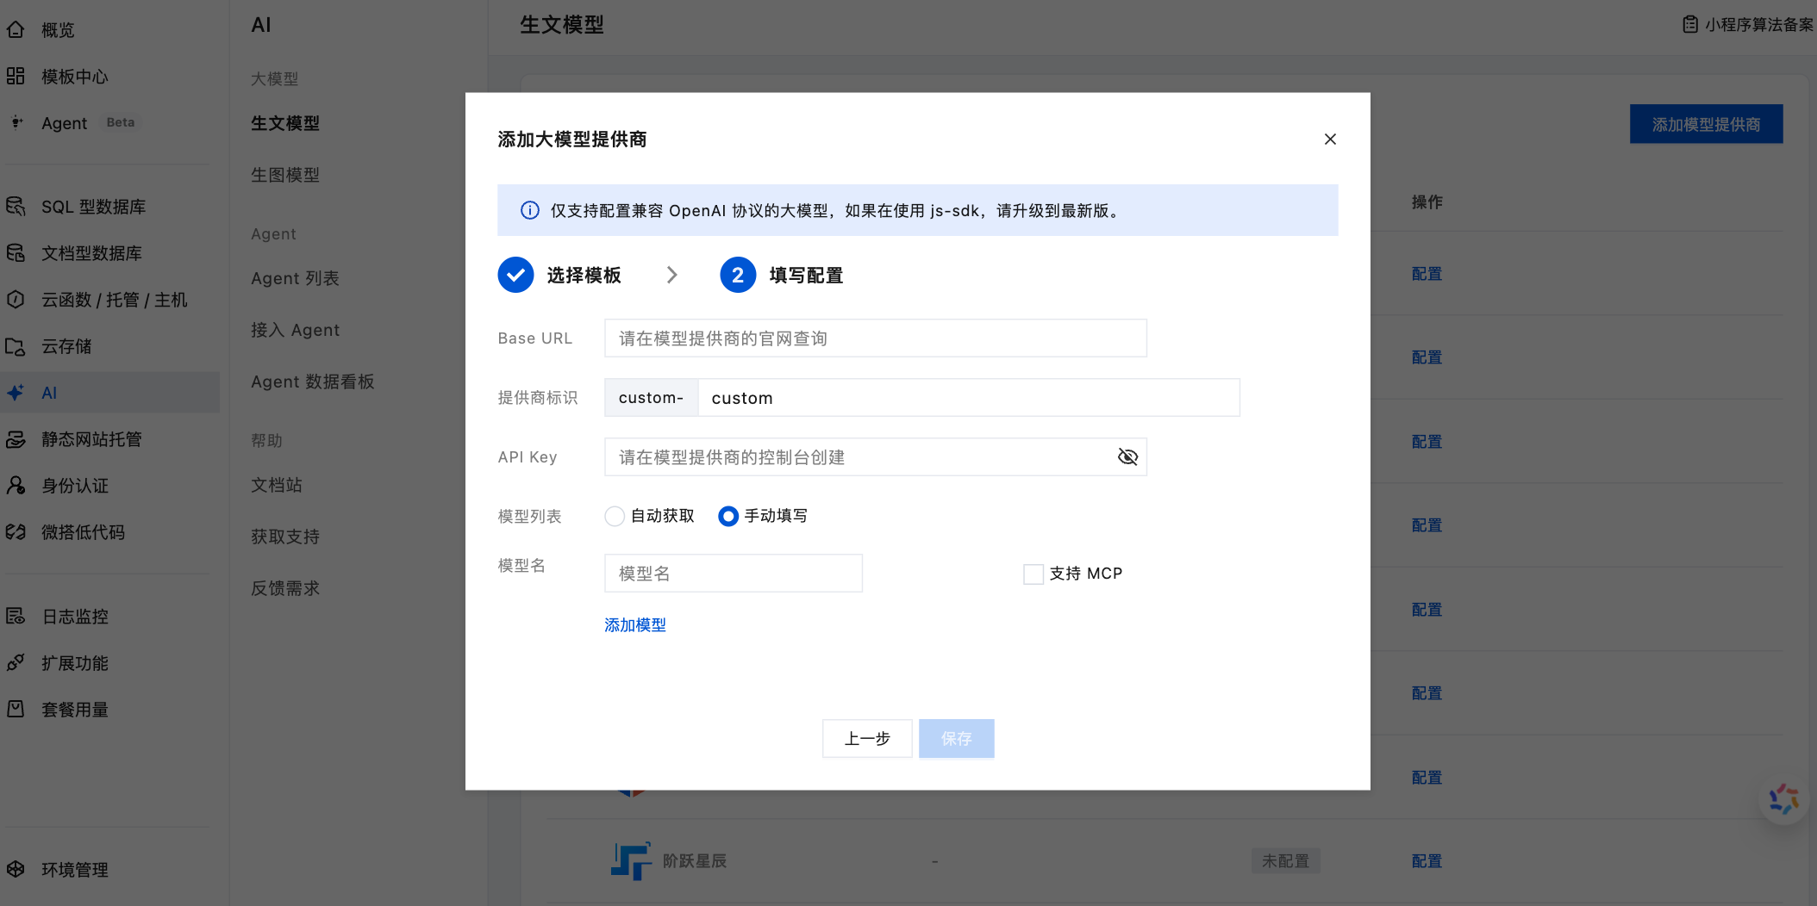Open the 环境管理 icon
This screenshot has width=1817, height=906.
point(16,870)
